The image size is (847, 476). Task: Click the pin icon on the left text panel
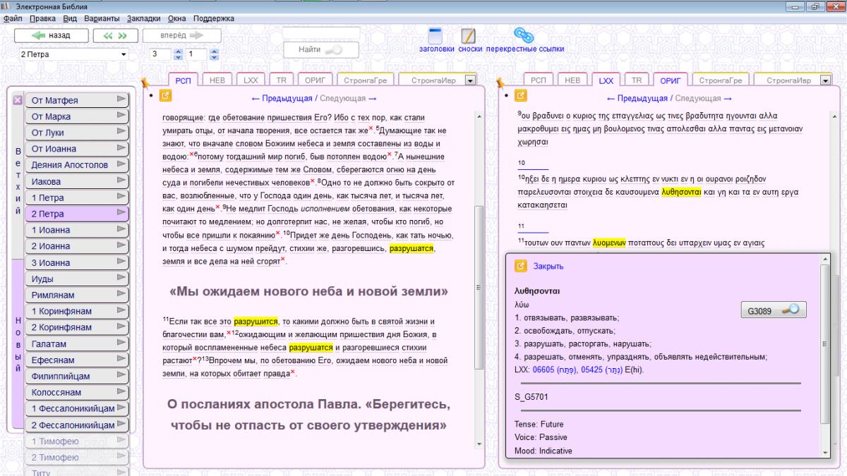[145, 84]
